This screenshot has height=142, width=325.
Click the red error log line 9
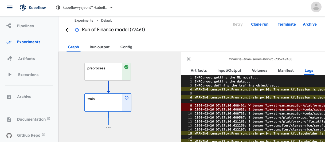[253, 109]
